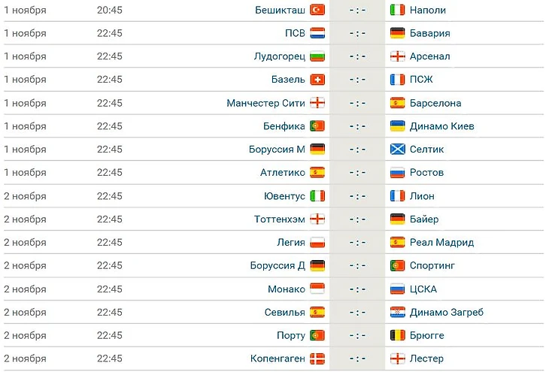Click the Italian flag next to Наполи

tap(398, 10)
